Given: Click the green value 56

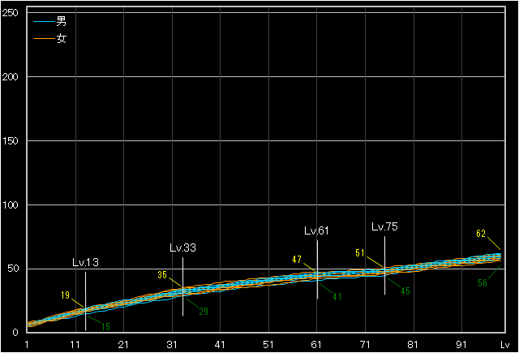Looking at the screenshot, I should 483,282.
